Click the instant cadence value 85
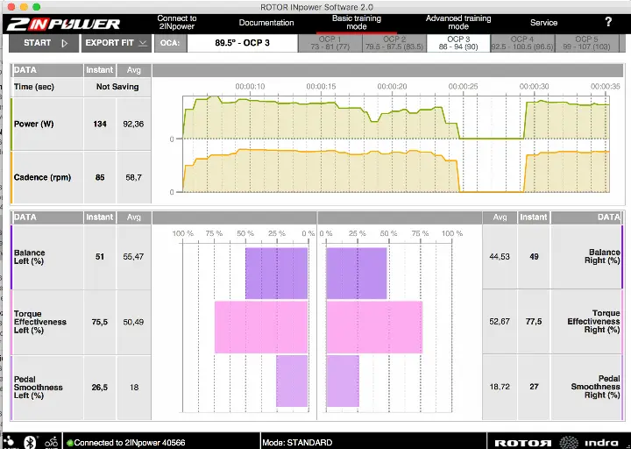 pyautogui.click(x=100, y=177)
